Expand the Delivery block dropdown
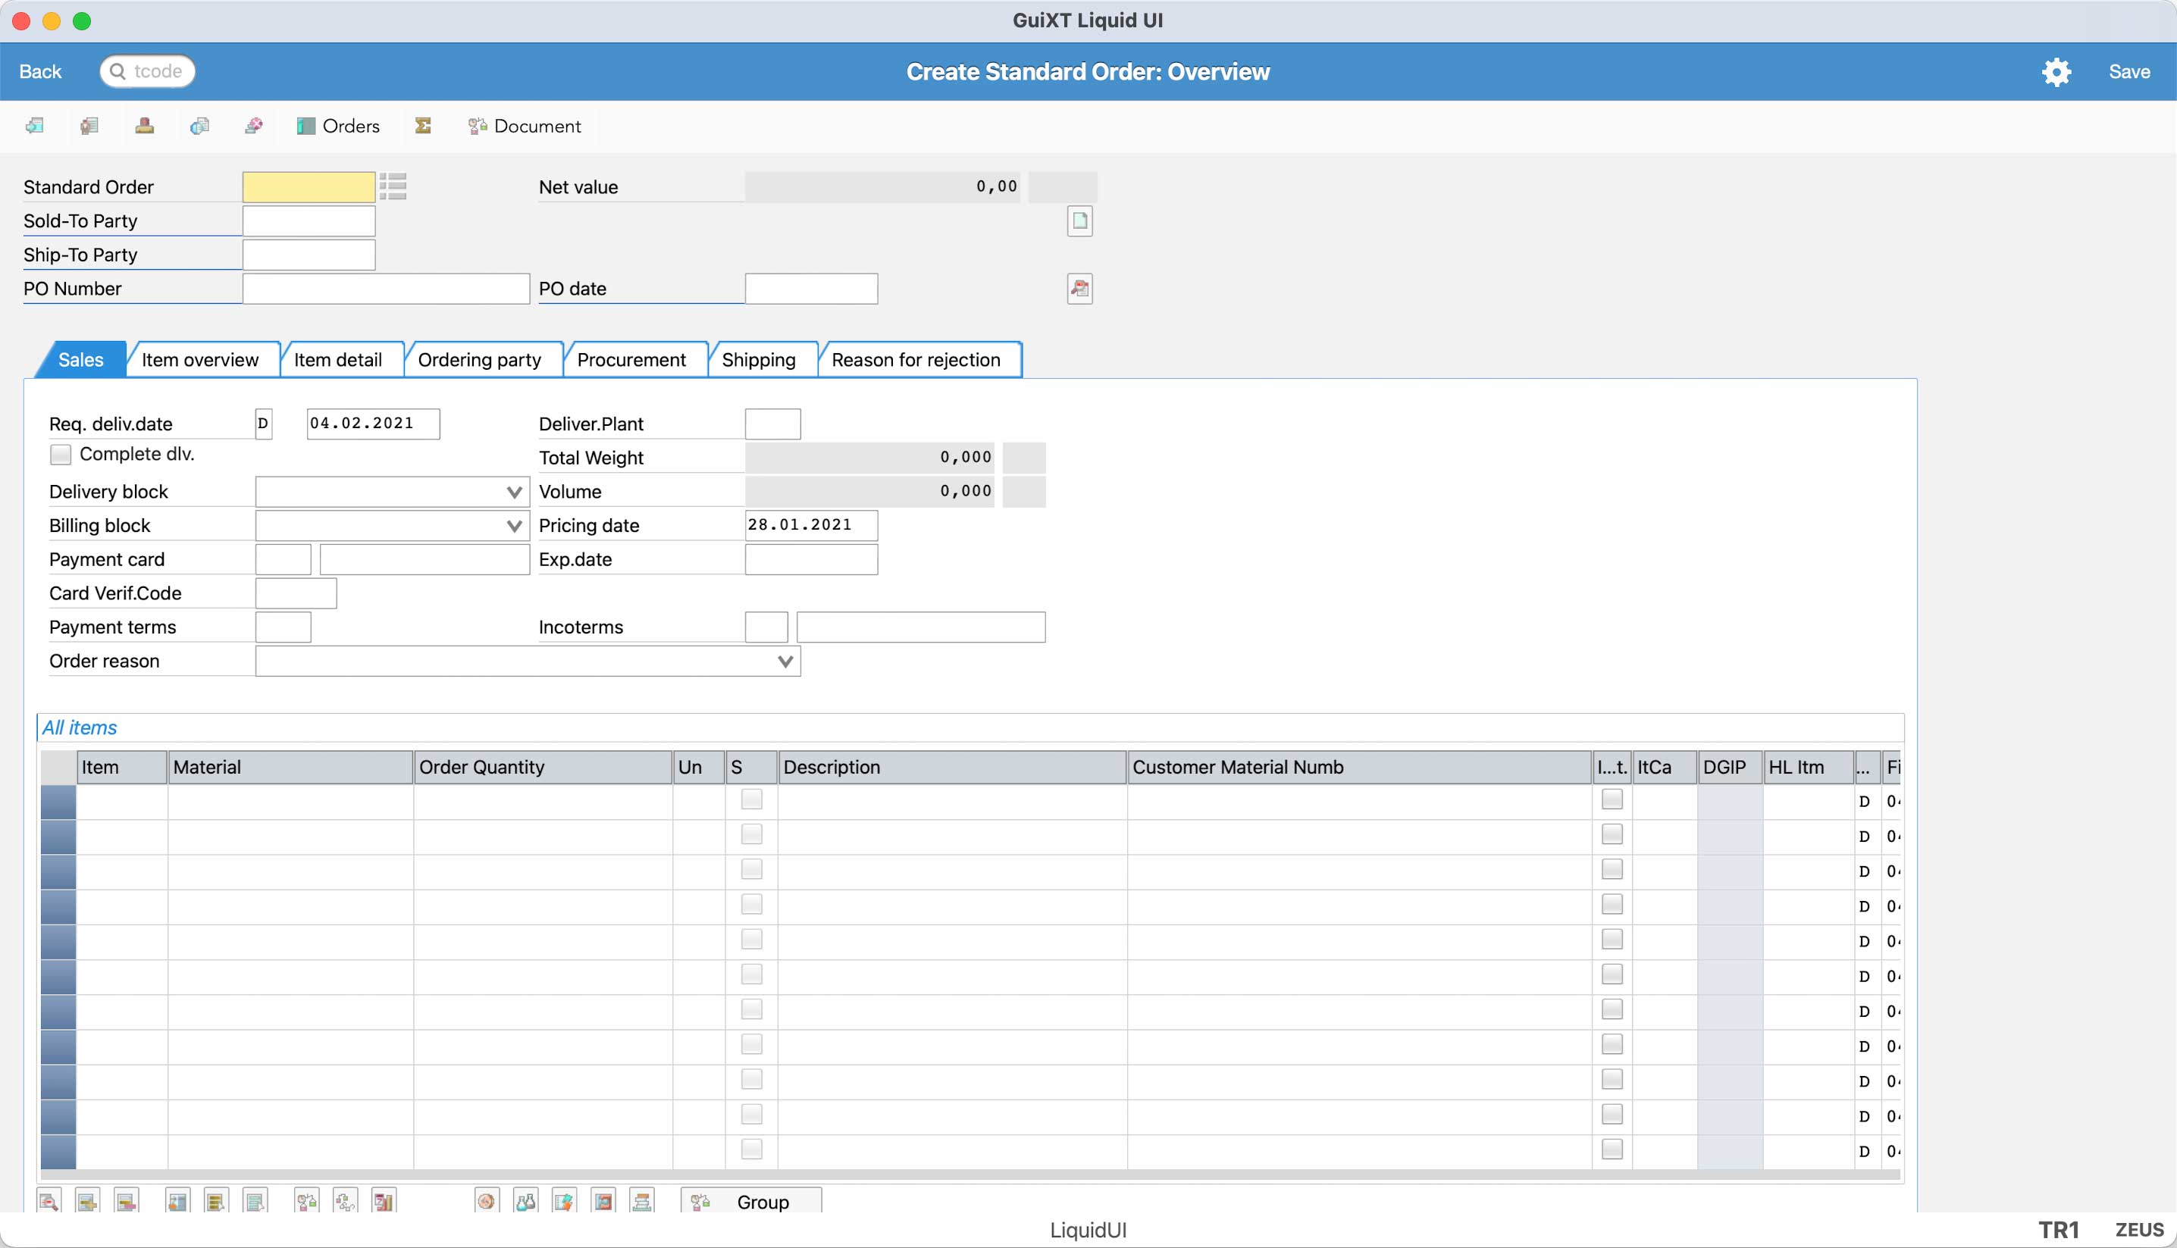The height and width of the screenshot is (1248, 2177). 514,492
